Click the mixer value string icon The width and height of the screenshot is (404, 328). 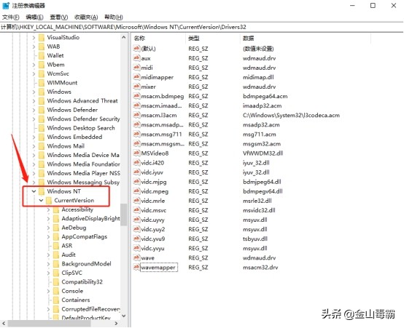136,87
